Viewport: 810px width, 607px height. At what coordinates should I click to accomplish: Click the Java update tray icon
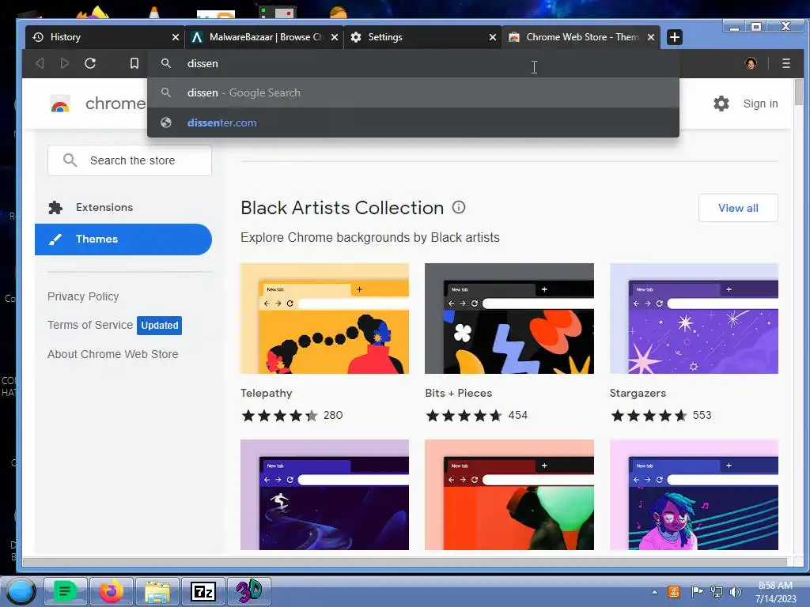(x=674, y=592)
